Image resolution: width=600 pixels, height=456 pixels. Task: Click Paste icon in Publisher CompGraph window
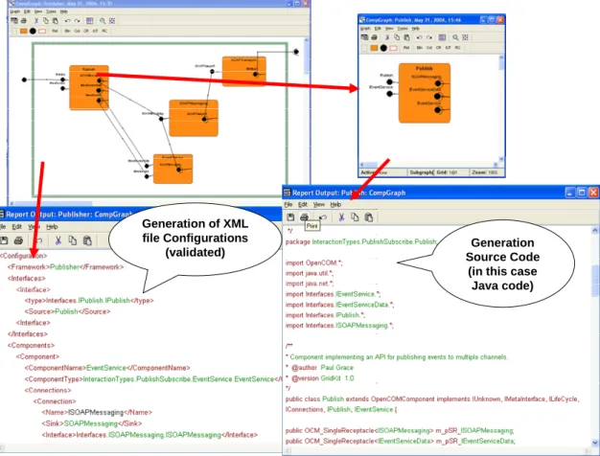[x=55, y=21]
